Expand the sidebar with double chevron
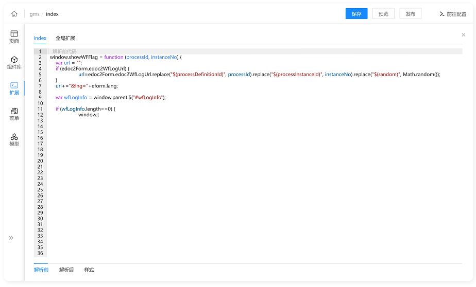The width and height of the screenshot is (476, 287). pyautogui.click(x=11, y=238)
